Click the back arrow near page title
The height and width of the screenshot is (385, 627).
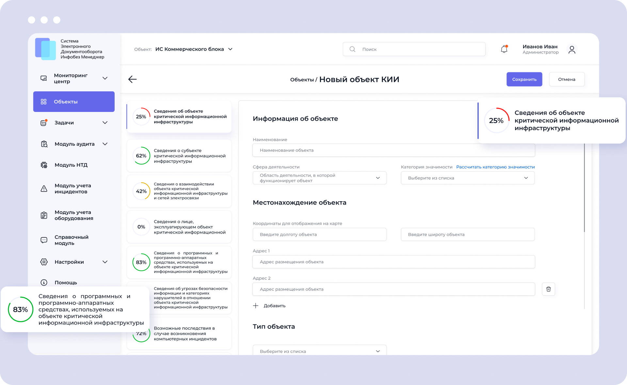(x=133, y=79)
